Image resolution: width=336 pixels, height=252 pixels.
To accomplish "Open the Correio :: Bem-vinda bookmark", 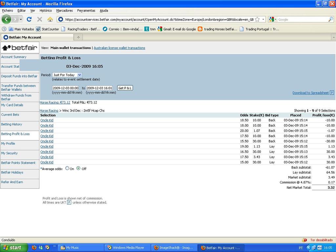I will tap(123, 29).
